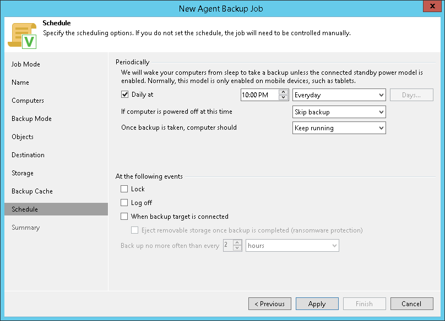Image resolution: width=445 pixels, height=321 pixels.
Task: Select the Job Mode step
Action: tap(26, 64)
